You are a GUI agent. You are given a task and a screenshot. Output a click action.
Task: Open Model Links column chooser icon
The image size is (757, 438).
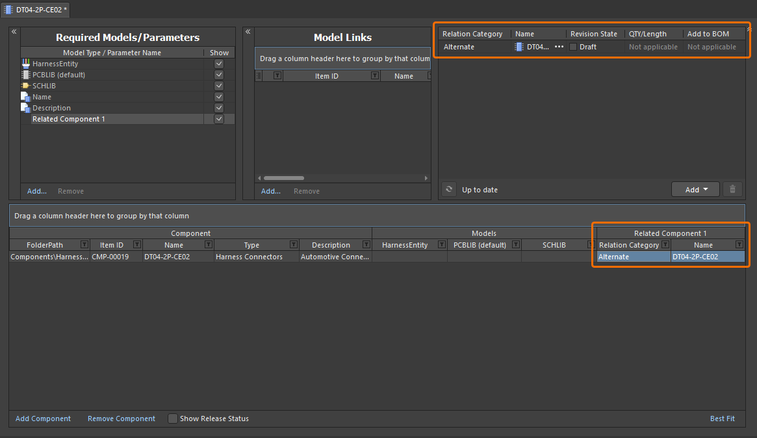point(259,76)
